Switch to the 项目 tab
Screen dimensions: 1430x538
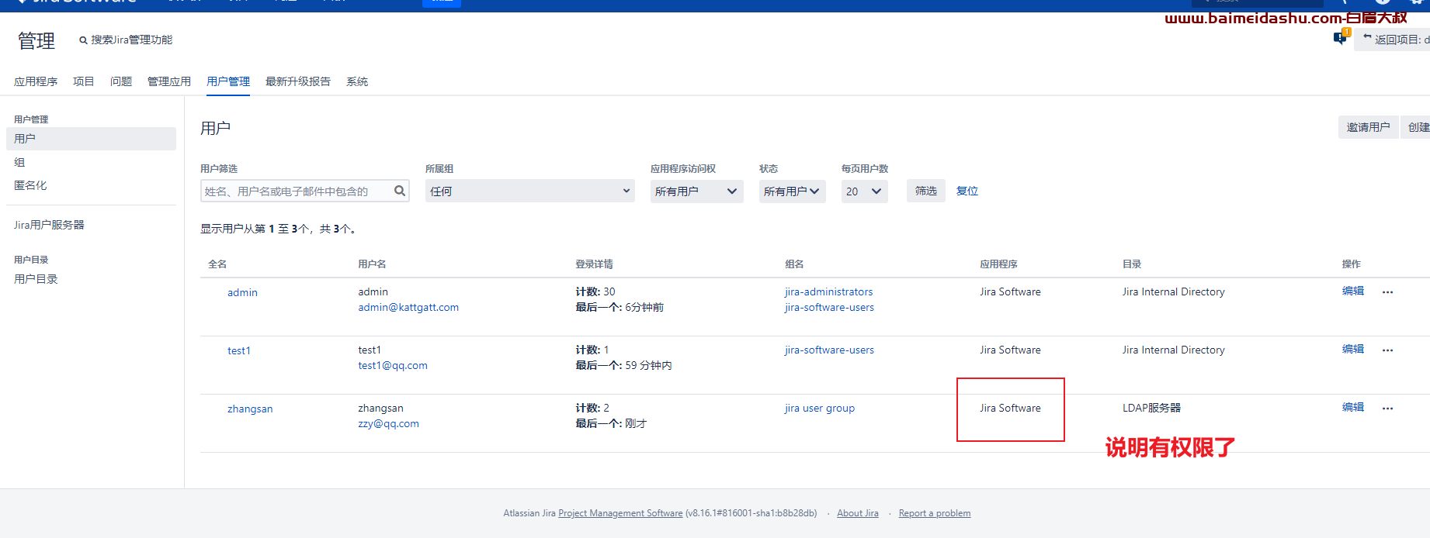coord(84,81)
